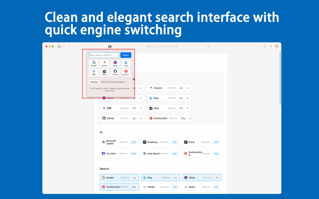Viewport: 319px width, 199px height.
Task: Remove Bing from selected engines
Action: (188, 98)
